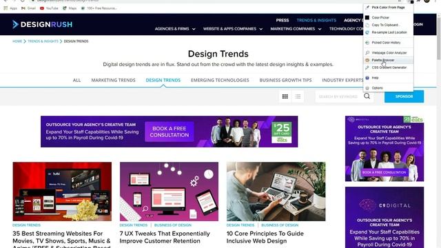Open the PRESS nav link

tap(283, 20)
